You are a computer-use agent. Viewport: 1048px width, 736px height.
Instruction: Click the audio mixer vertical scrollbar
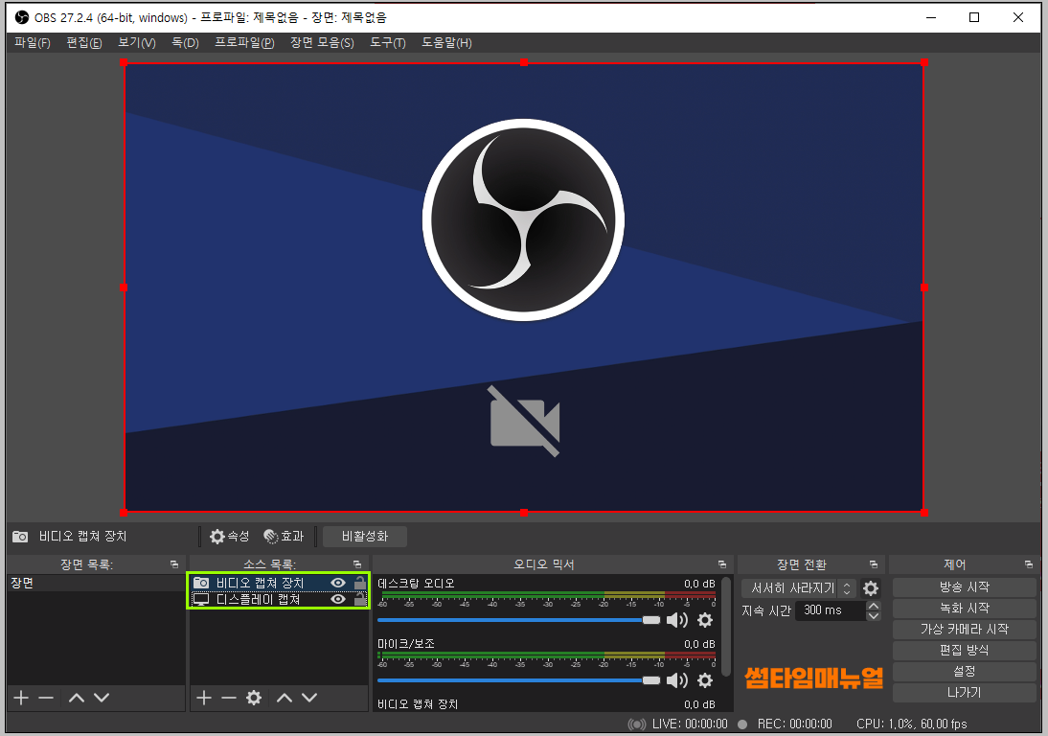(x=726, y=627)
